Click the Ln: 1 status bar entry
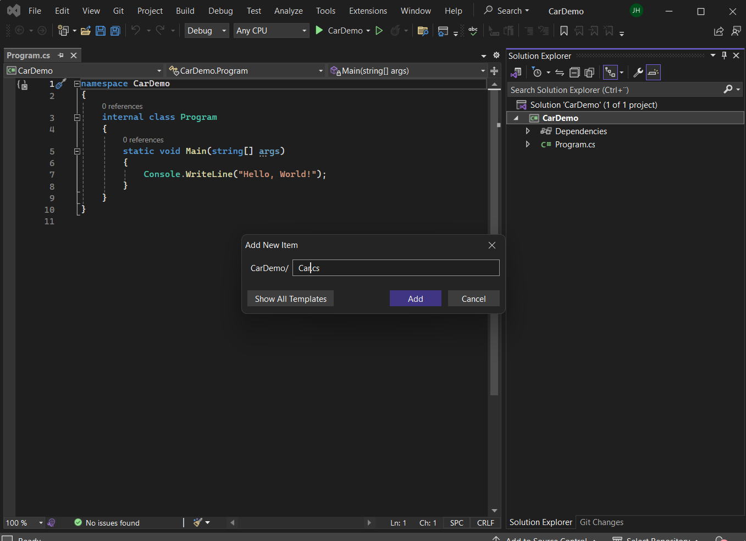The image size is (746, 541). 399,523
